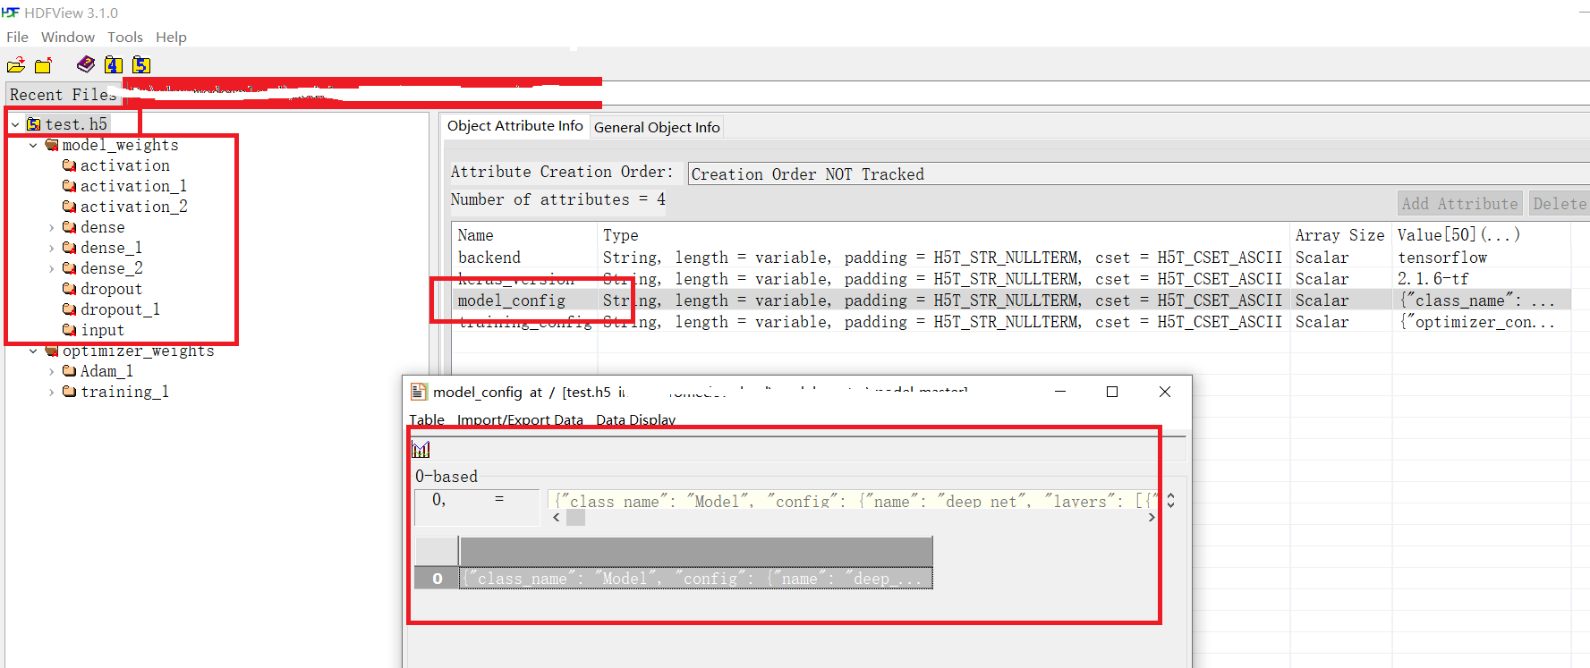Open the File menu
Image resolution: width=1590 pixels, height=668 pixels.
(x=17, y=37)
